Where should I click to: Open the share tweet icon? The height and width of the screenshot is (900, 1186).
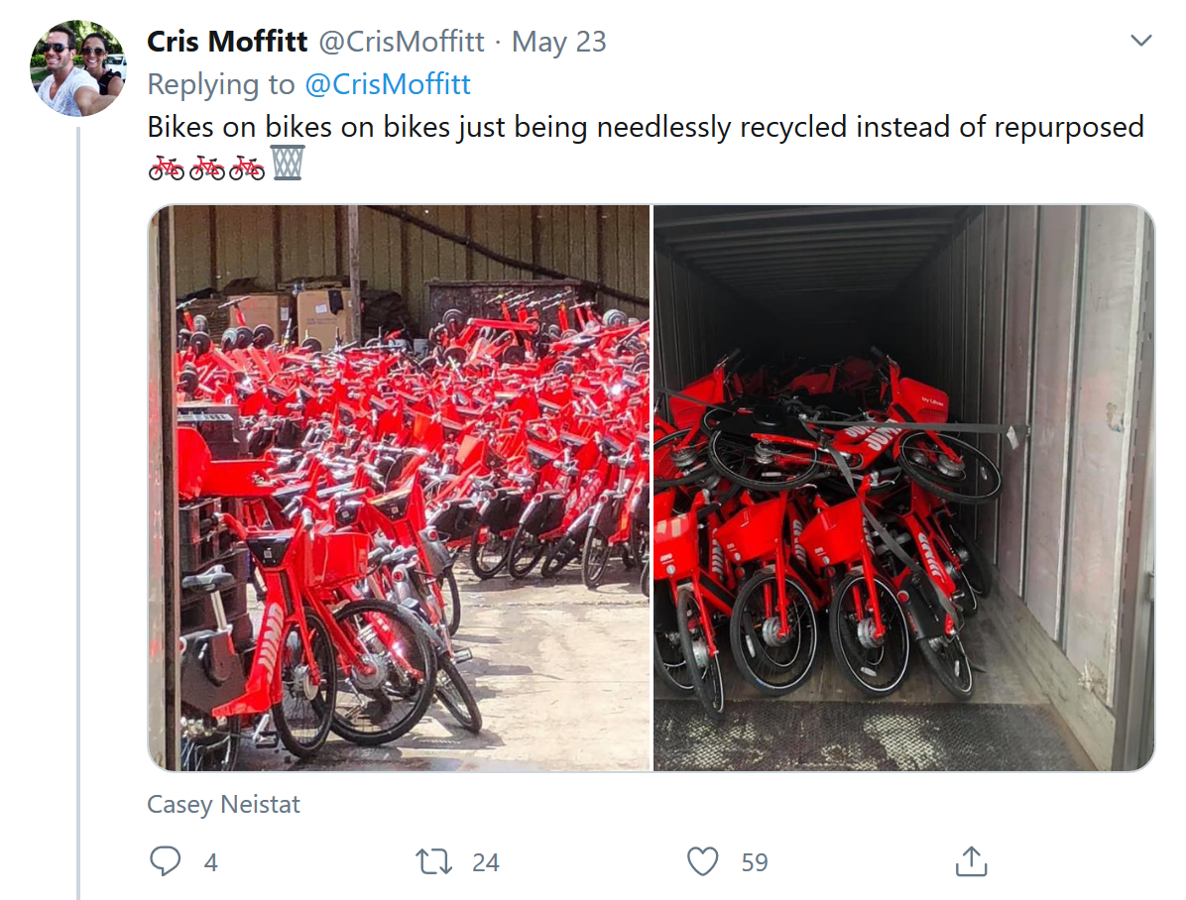971,861
